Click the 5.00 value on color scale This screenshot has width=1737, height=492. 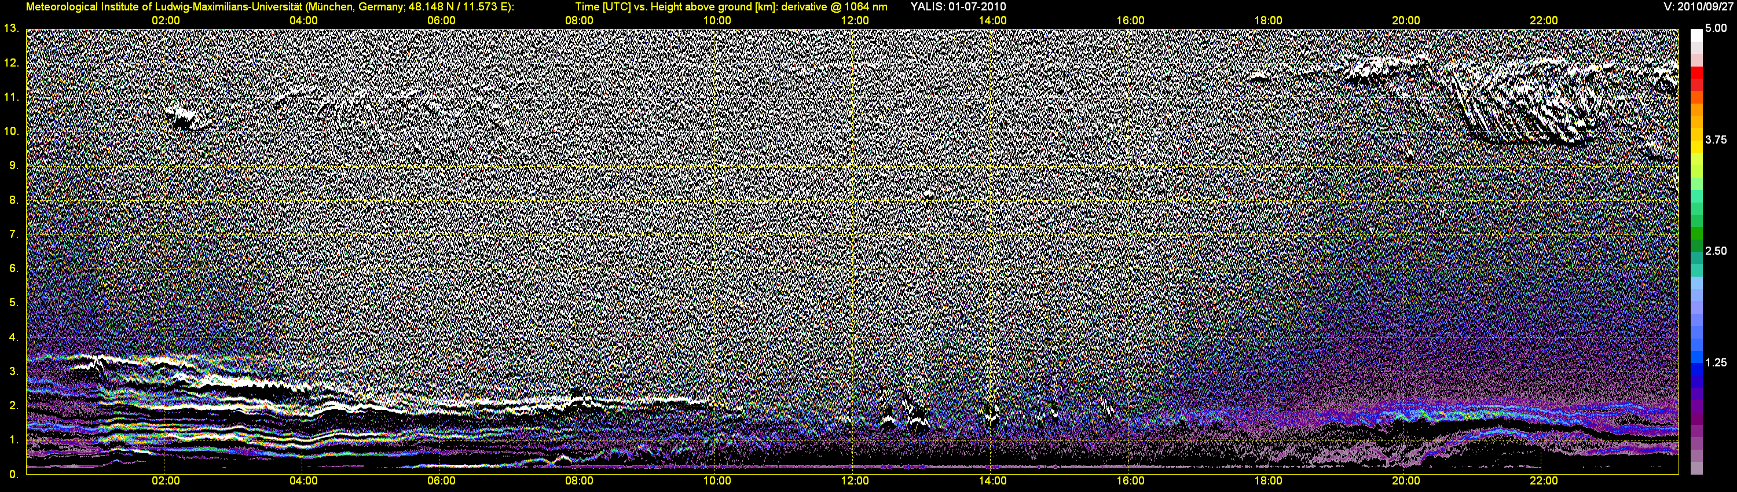click(x=1716, y=28)
